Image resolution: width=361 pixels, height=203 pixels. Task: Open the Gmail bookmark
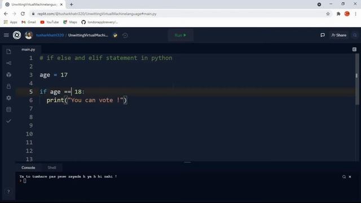pyautogui.click(x=29, y=22)
